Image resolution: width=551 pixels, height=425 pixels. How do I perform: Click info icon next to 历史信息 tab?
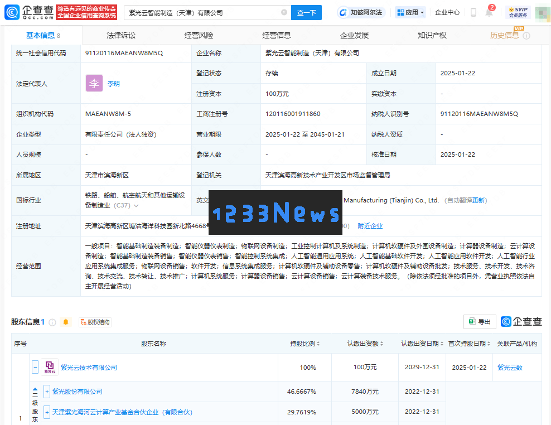pos(526,36)
